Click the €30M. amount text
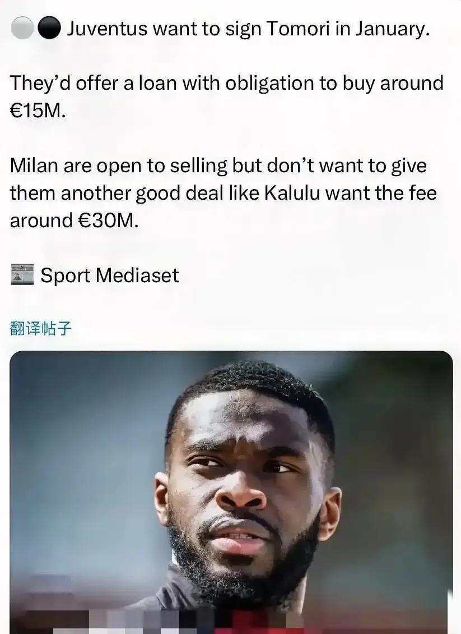Screen dimensions: 461x634 108,220
